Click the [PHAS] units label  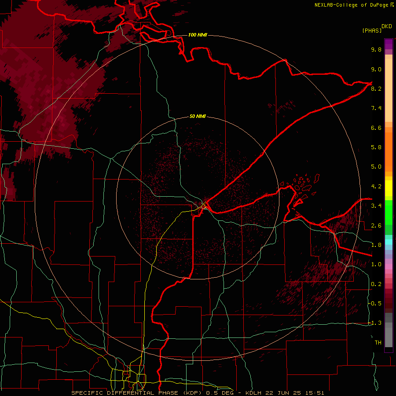(372, 30)
